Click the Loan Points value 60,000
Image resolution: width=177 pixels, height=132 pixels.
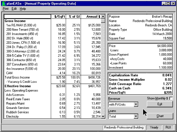[168, 63]
